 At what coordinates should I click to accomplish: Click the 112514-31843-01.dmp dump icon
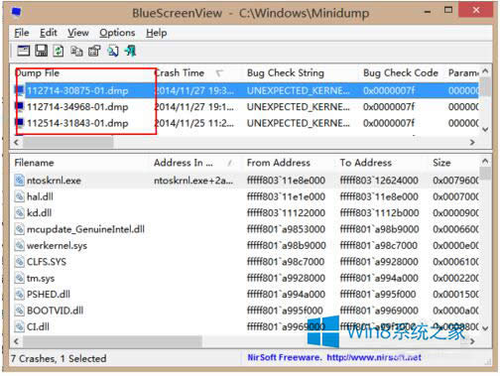tap(20, 123)
